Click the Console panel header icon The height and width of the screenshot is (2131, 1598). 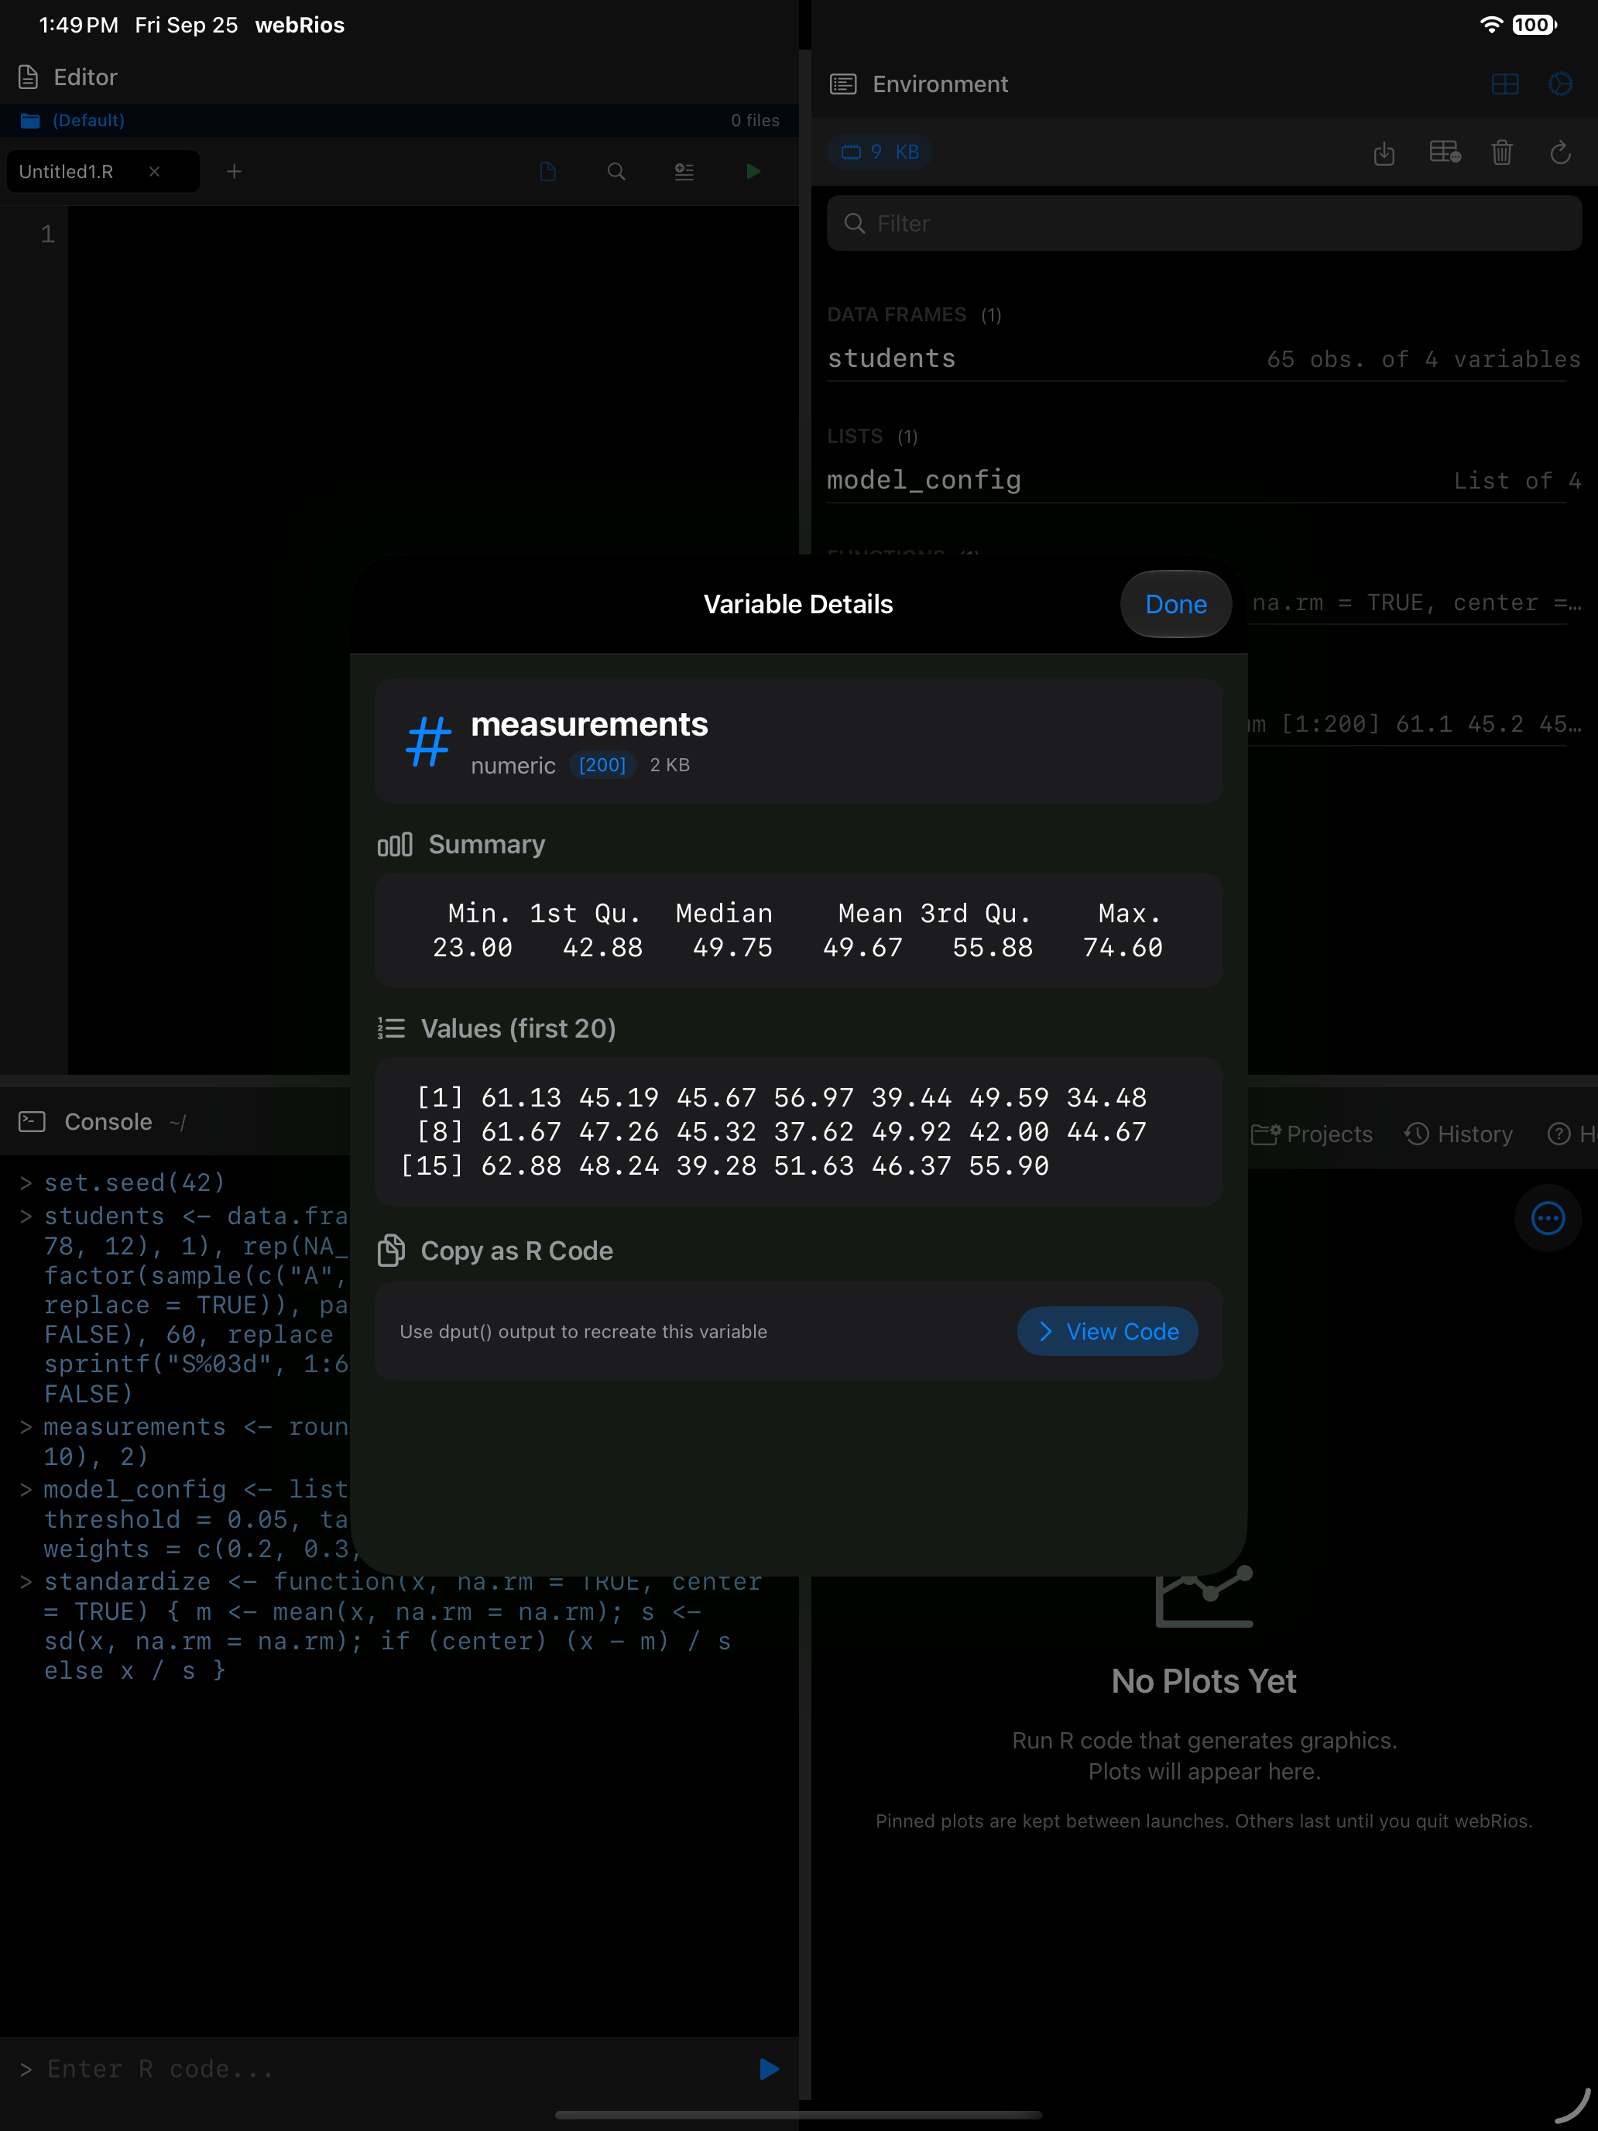click(x=32, y=1121)
